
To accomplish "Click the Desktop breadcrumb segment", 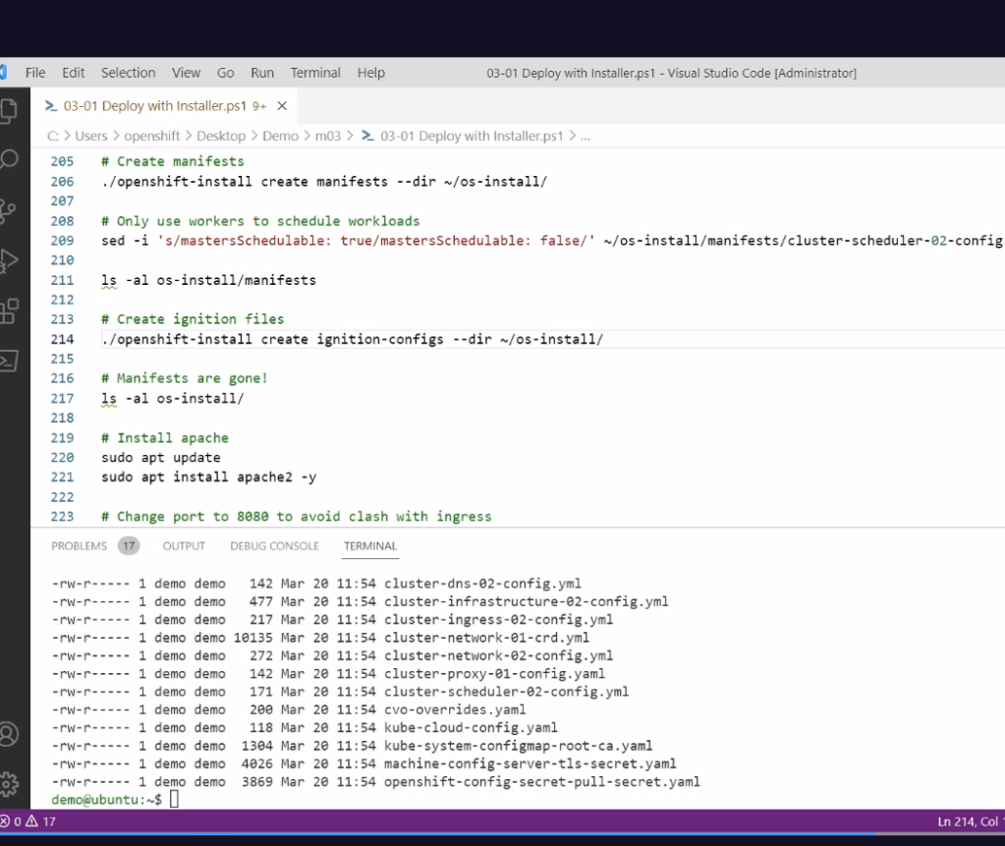I will (x=221, y=136).
